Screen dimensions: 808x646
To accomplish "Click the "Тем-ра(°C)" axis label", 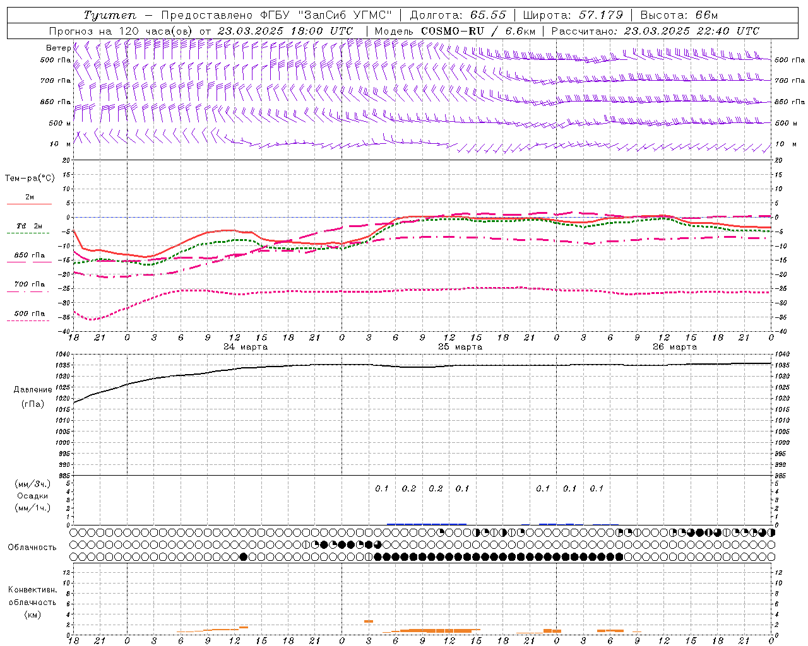I will [30, 179].
